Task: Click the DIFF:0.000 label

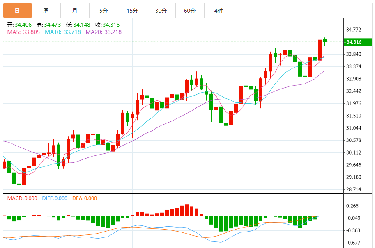Action: (55, 198)
